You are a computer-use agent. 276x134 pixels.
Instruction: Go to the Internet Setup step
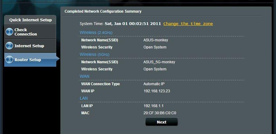click(x=30, y=46)
